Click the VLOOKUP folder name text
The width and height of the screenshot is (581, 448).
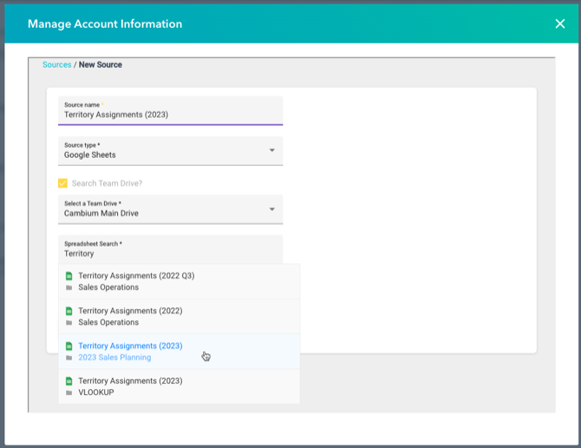point(96,392)
